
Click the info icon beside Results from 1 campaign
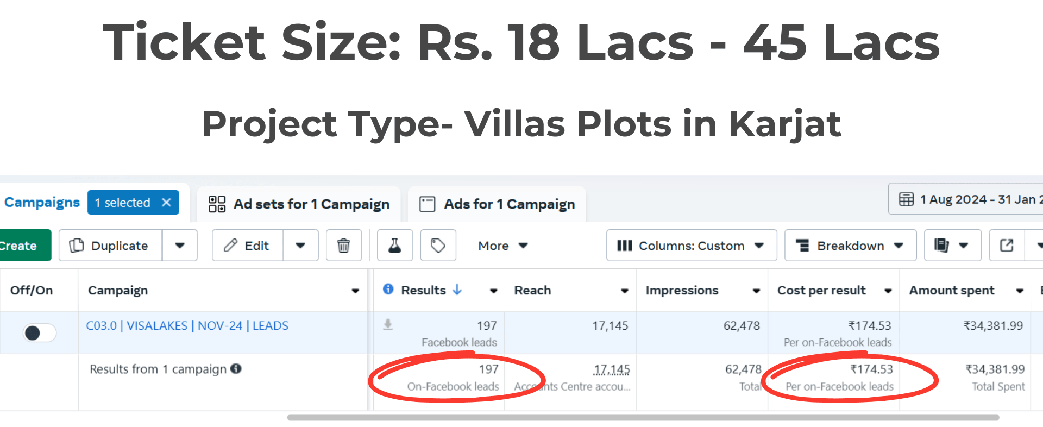(236, 369)
